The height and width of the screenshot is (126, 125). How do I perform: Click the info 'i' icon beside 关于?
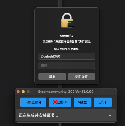pyautogui.click(x=99, y=103)
